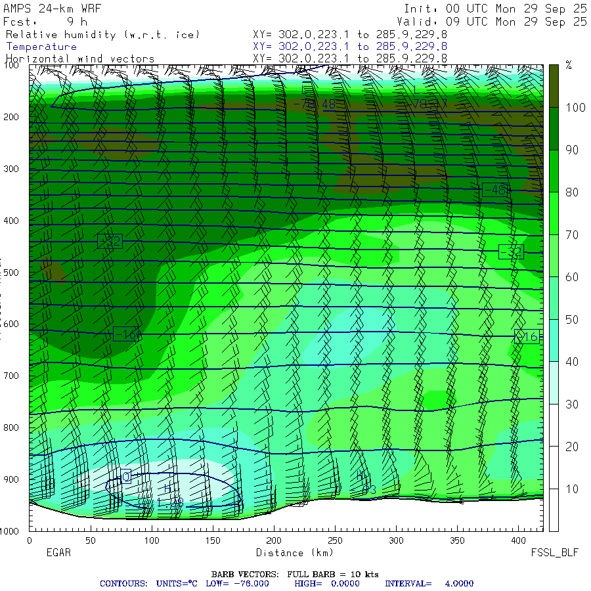Viewport: 591px width, 591px height.
Task: Click the colorbar tick label "80"
Action: tap(572, 192)
